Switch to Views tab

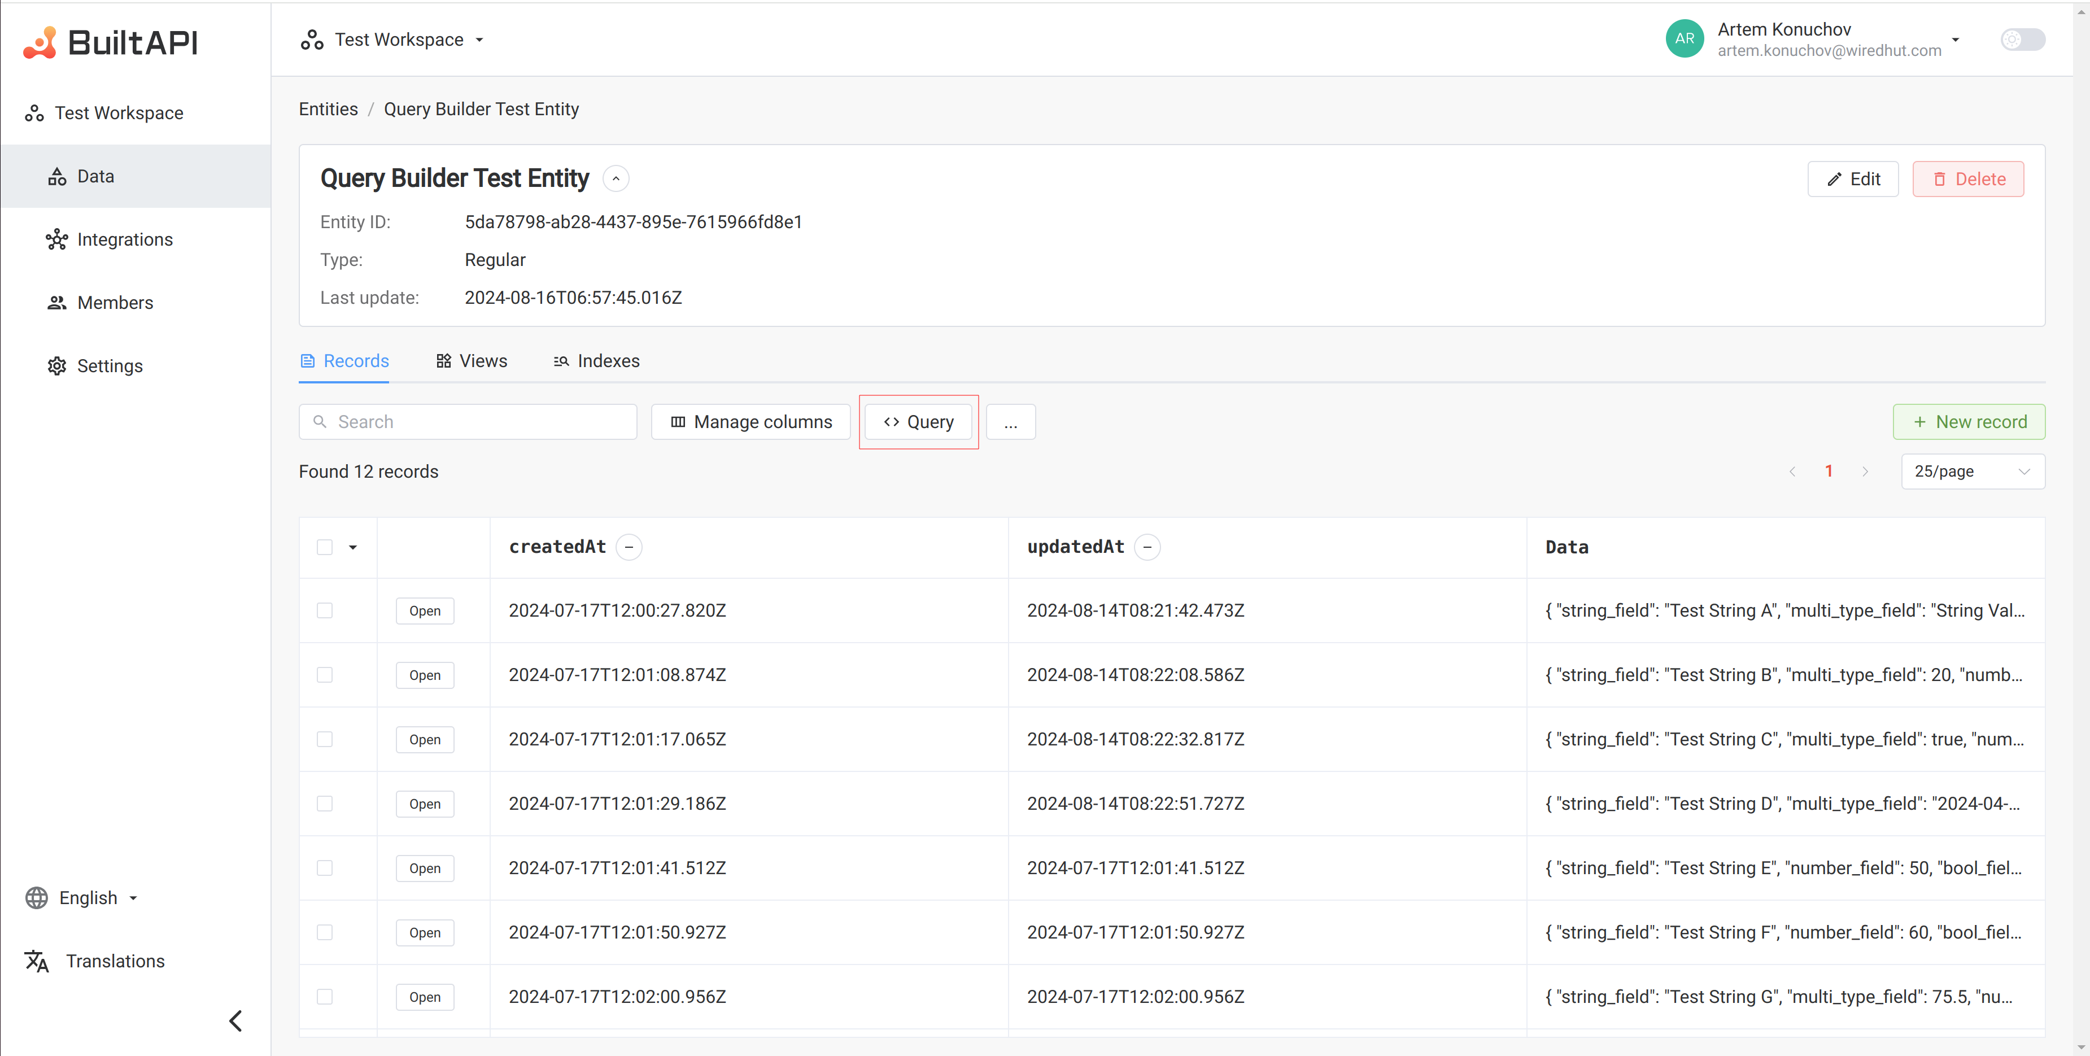click(472, 361)
